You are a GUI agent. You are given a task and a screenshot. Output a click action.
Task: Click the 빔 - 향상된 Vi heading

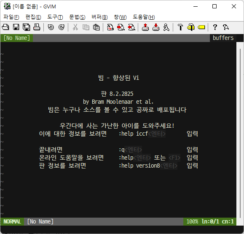[x=118, y=78]
